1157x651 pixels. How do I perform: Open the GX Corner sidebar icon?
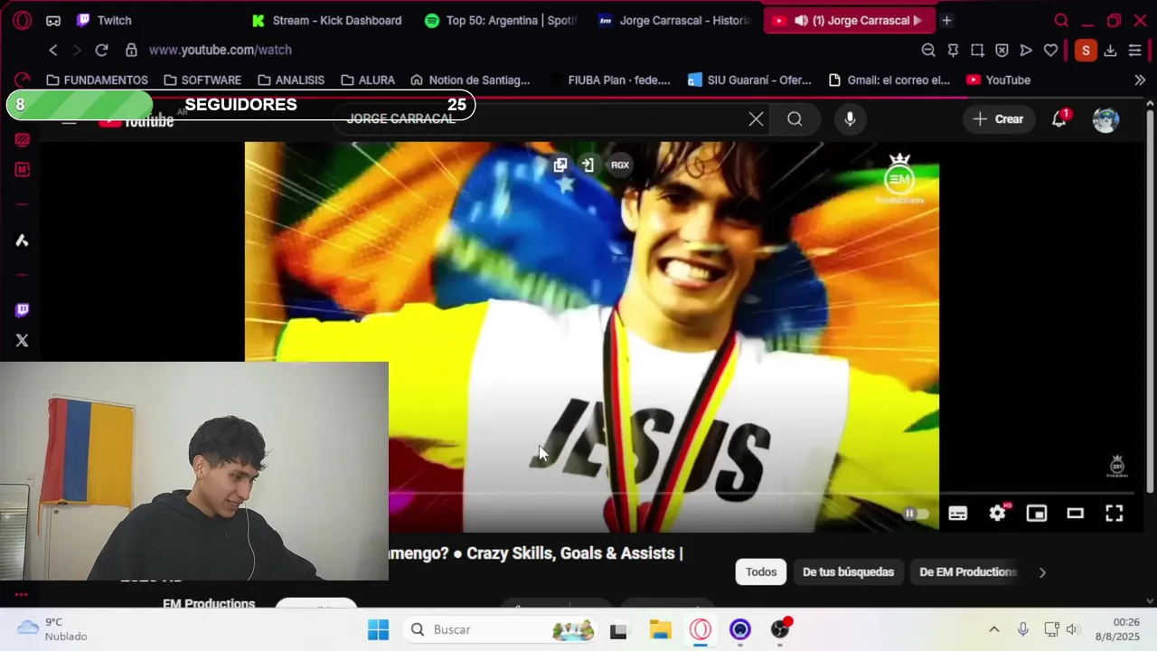(22, 80)
